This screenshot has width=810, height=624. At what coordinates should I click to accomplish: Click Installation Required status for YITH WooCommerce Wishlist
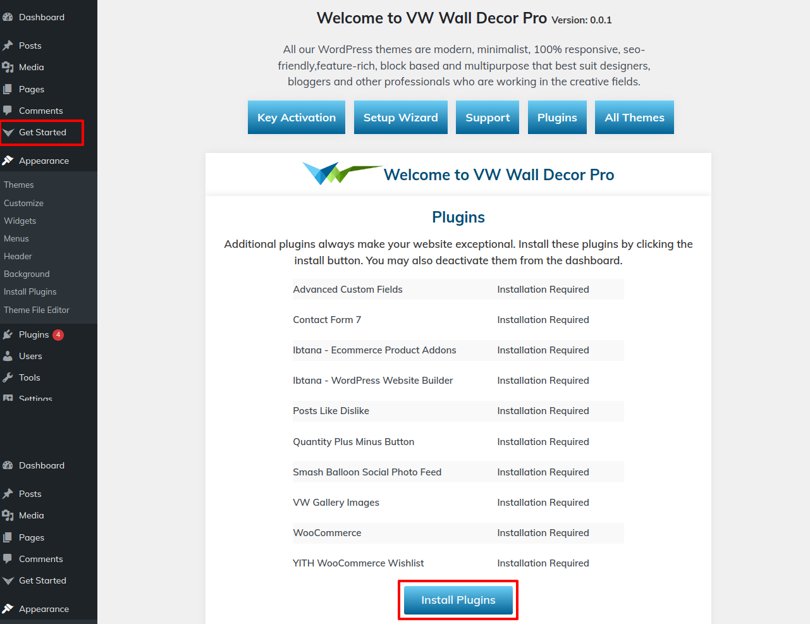[543, 563]
